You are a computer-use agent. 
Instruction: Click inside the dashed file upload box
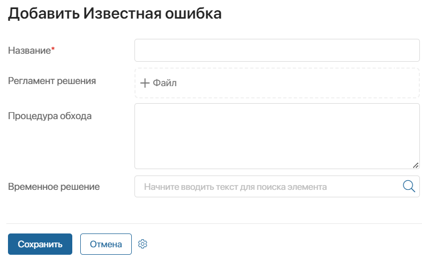277,83
